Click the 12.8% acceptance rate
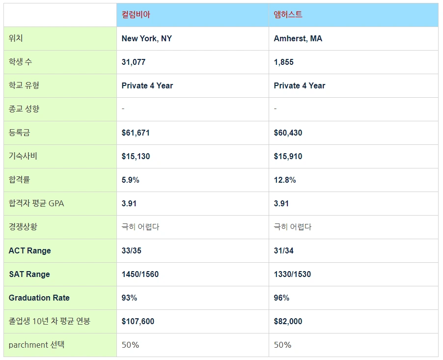Image resolution: width=443 pixels, height=360 pixels. [x=285, y=180]
